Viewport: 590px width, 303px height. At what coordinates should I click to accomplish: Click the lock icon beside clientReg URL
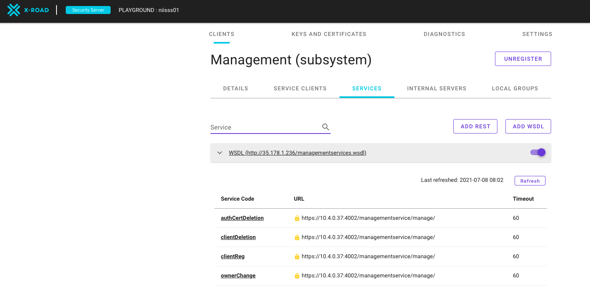pyautogui.click(x=297, y=256)
